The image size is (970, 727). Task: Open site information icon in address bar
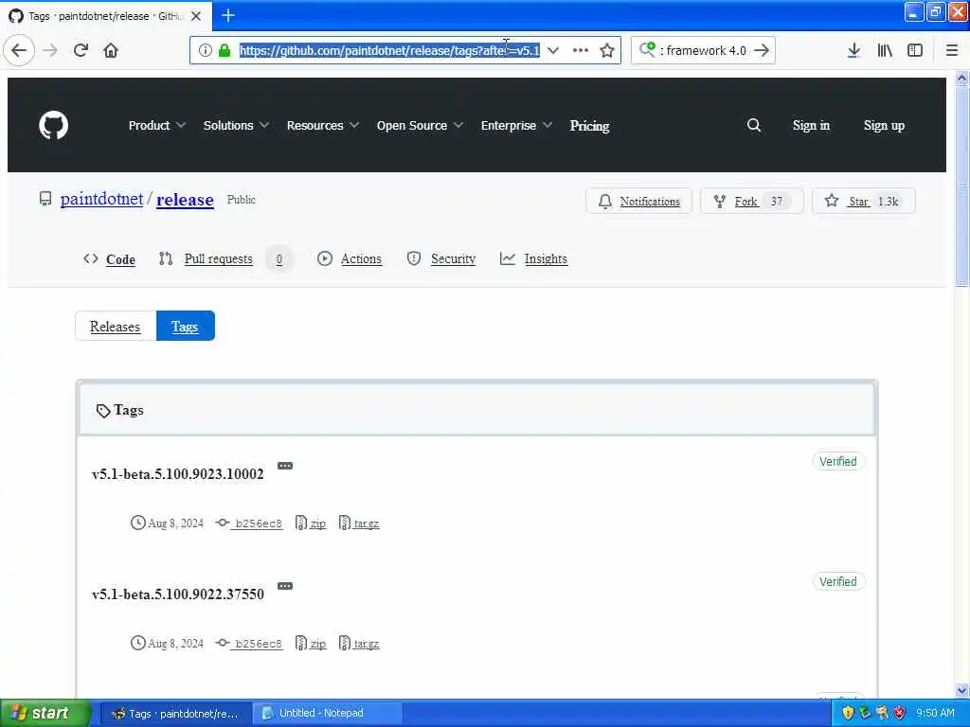coord(206,50)
